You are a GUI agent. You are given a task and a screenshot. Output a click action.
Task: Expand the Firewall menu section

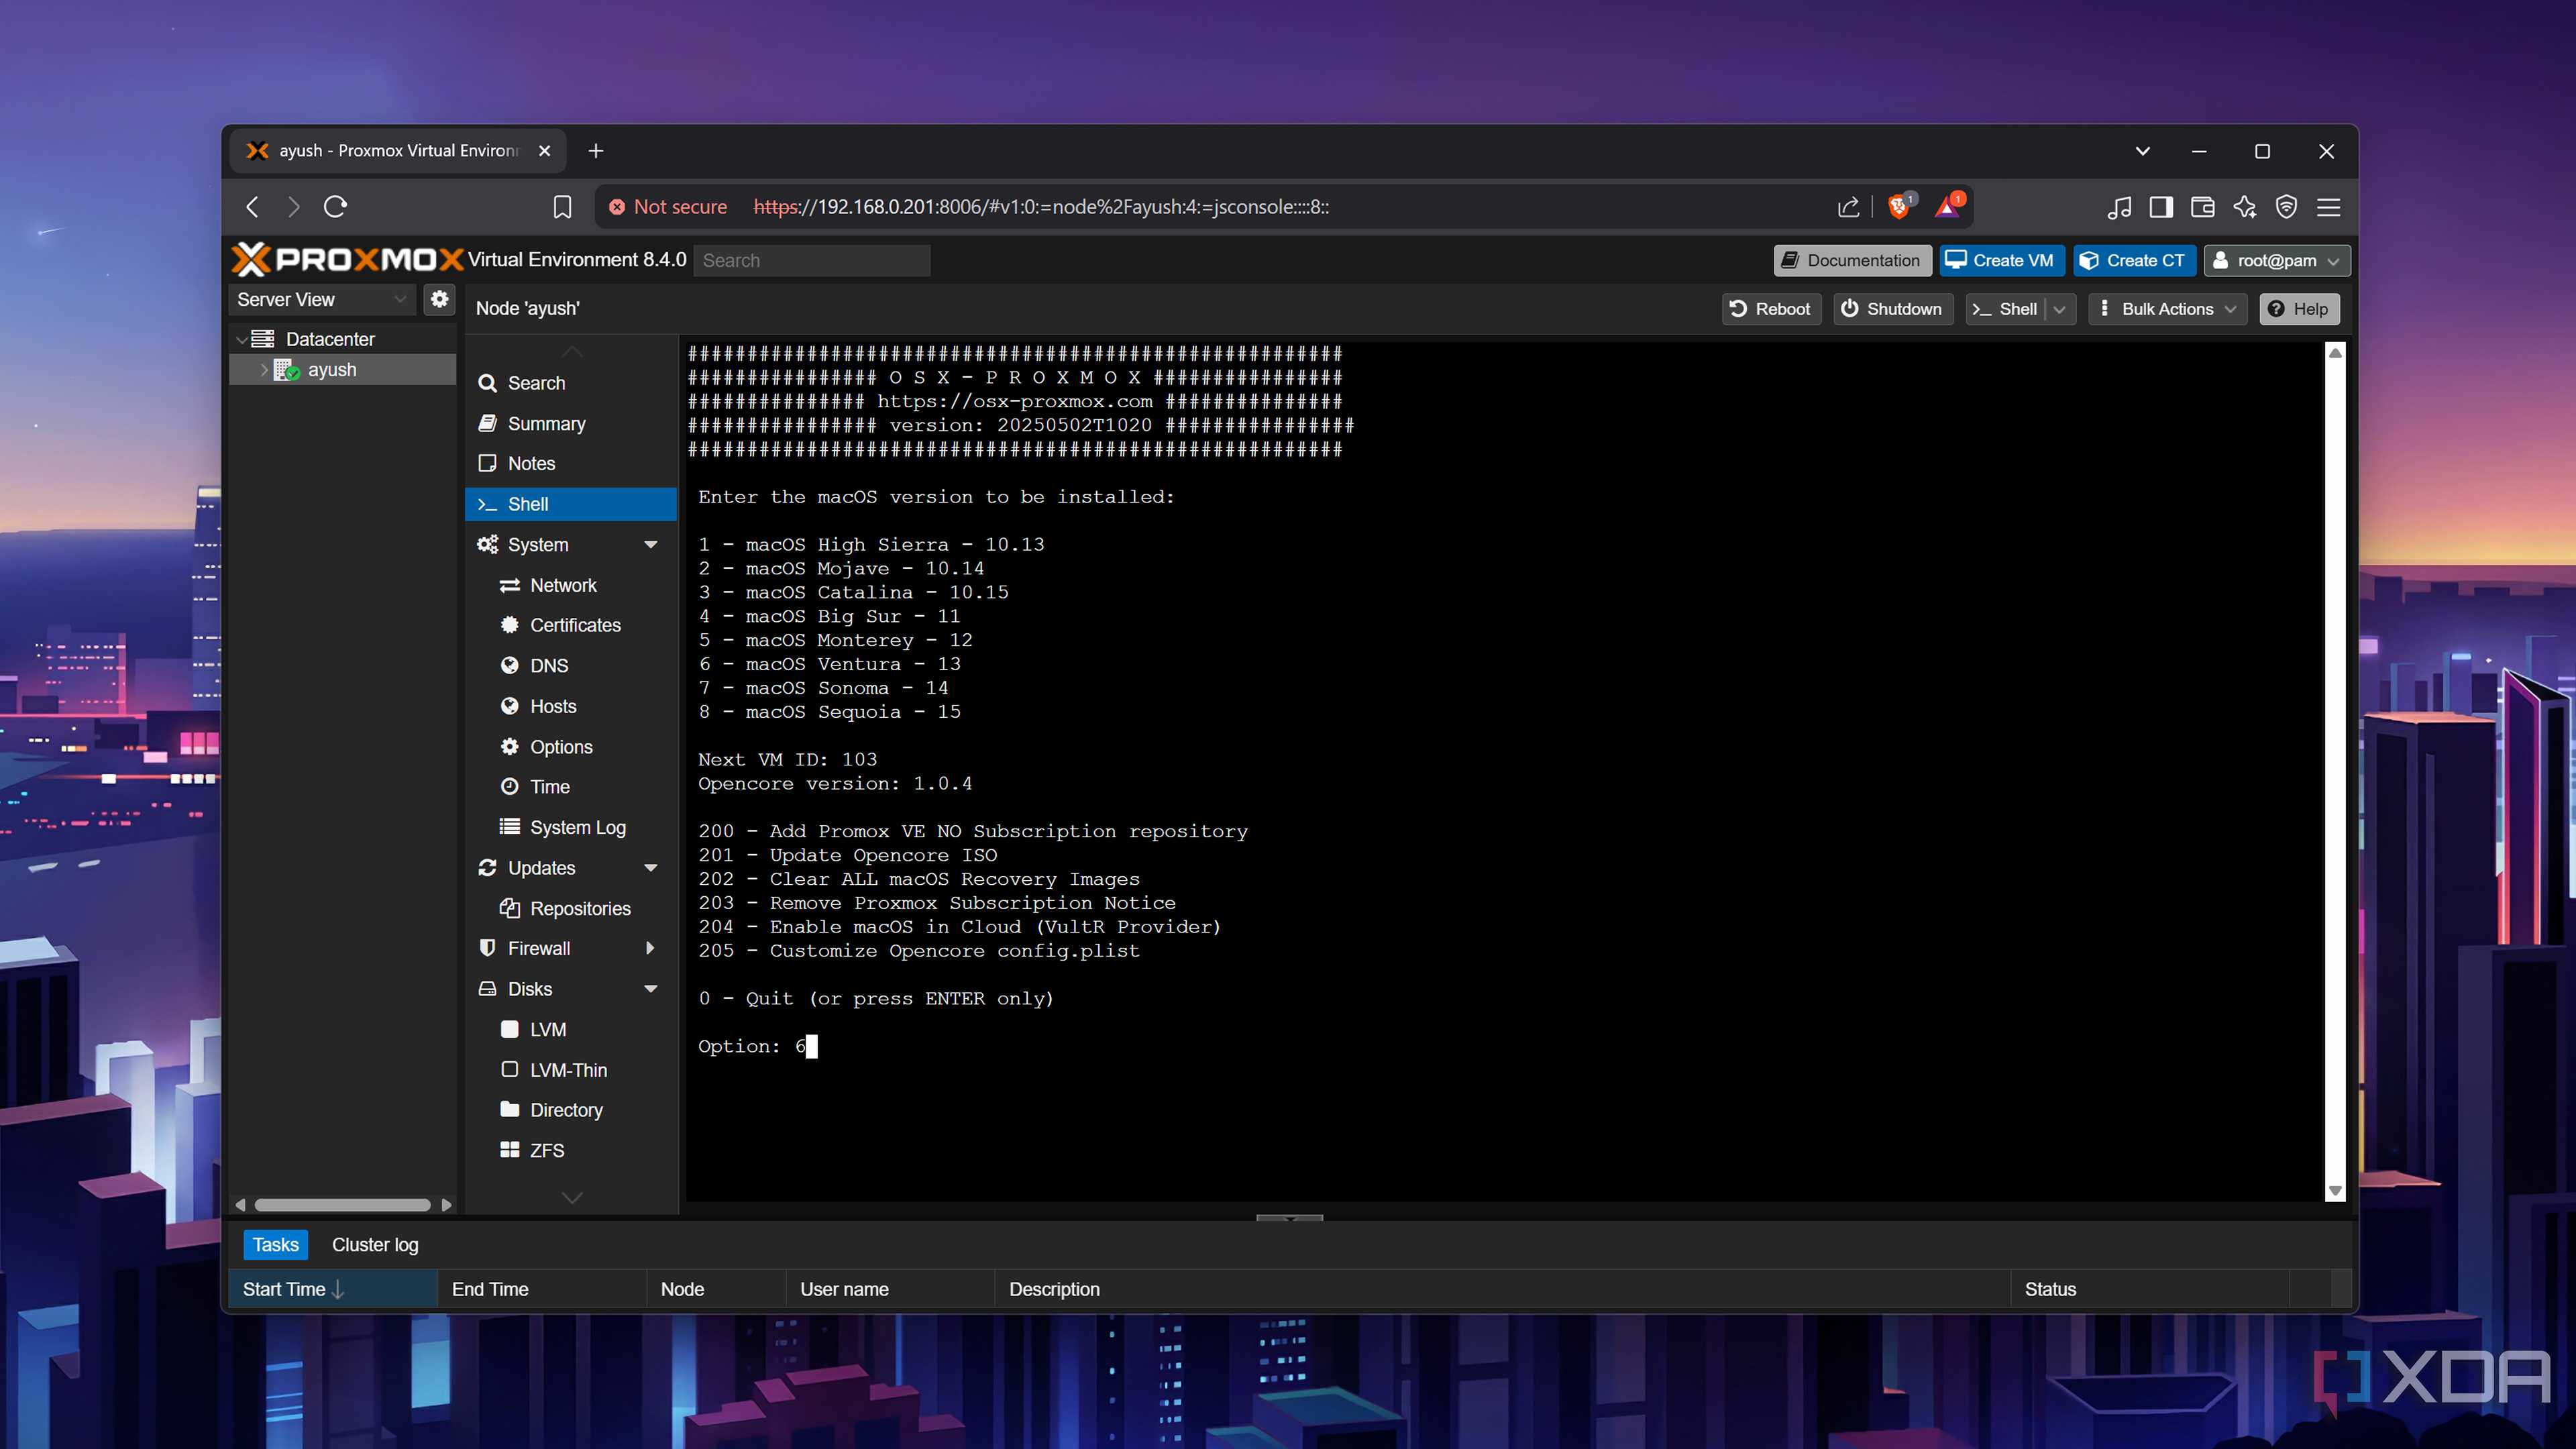[x=650, y=948]
